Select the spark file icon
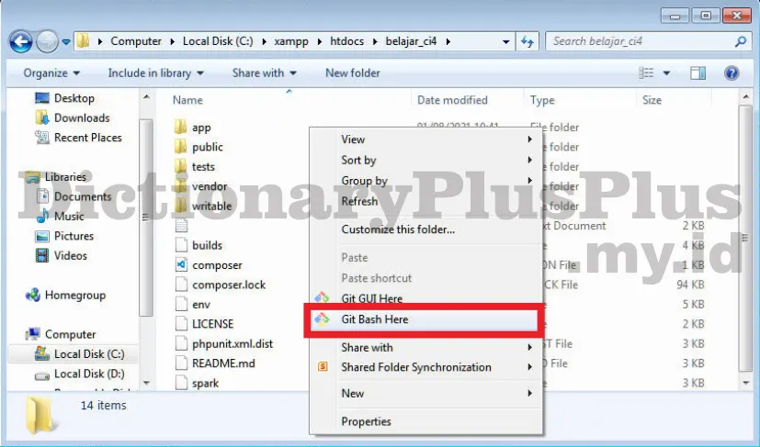 tap(181, 383)
